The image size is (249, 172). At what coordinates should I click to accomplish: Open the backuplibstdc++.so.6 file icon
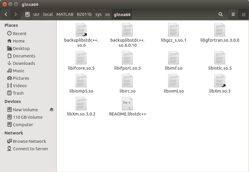(x=81, y=29)
